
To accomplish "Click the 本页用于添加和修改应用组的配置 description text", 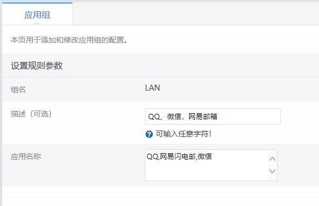I will coord(69,40).
